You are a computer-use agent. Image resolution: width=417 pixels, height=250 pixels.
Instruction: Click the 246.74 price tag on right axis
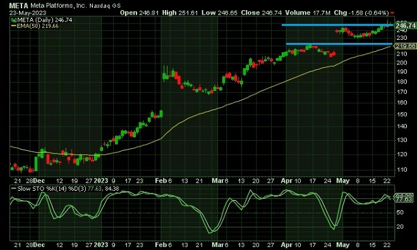[406, 25]
